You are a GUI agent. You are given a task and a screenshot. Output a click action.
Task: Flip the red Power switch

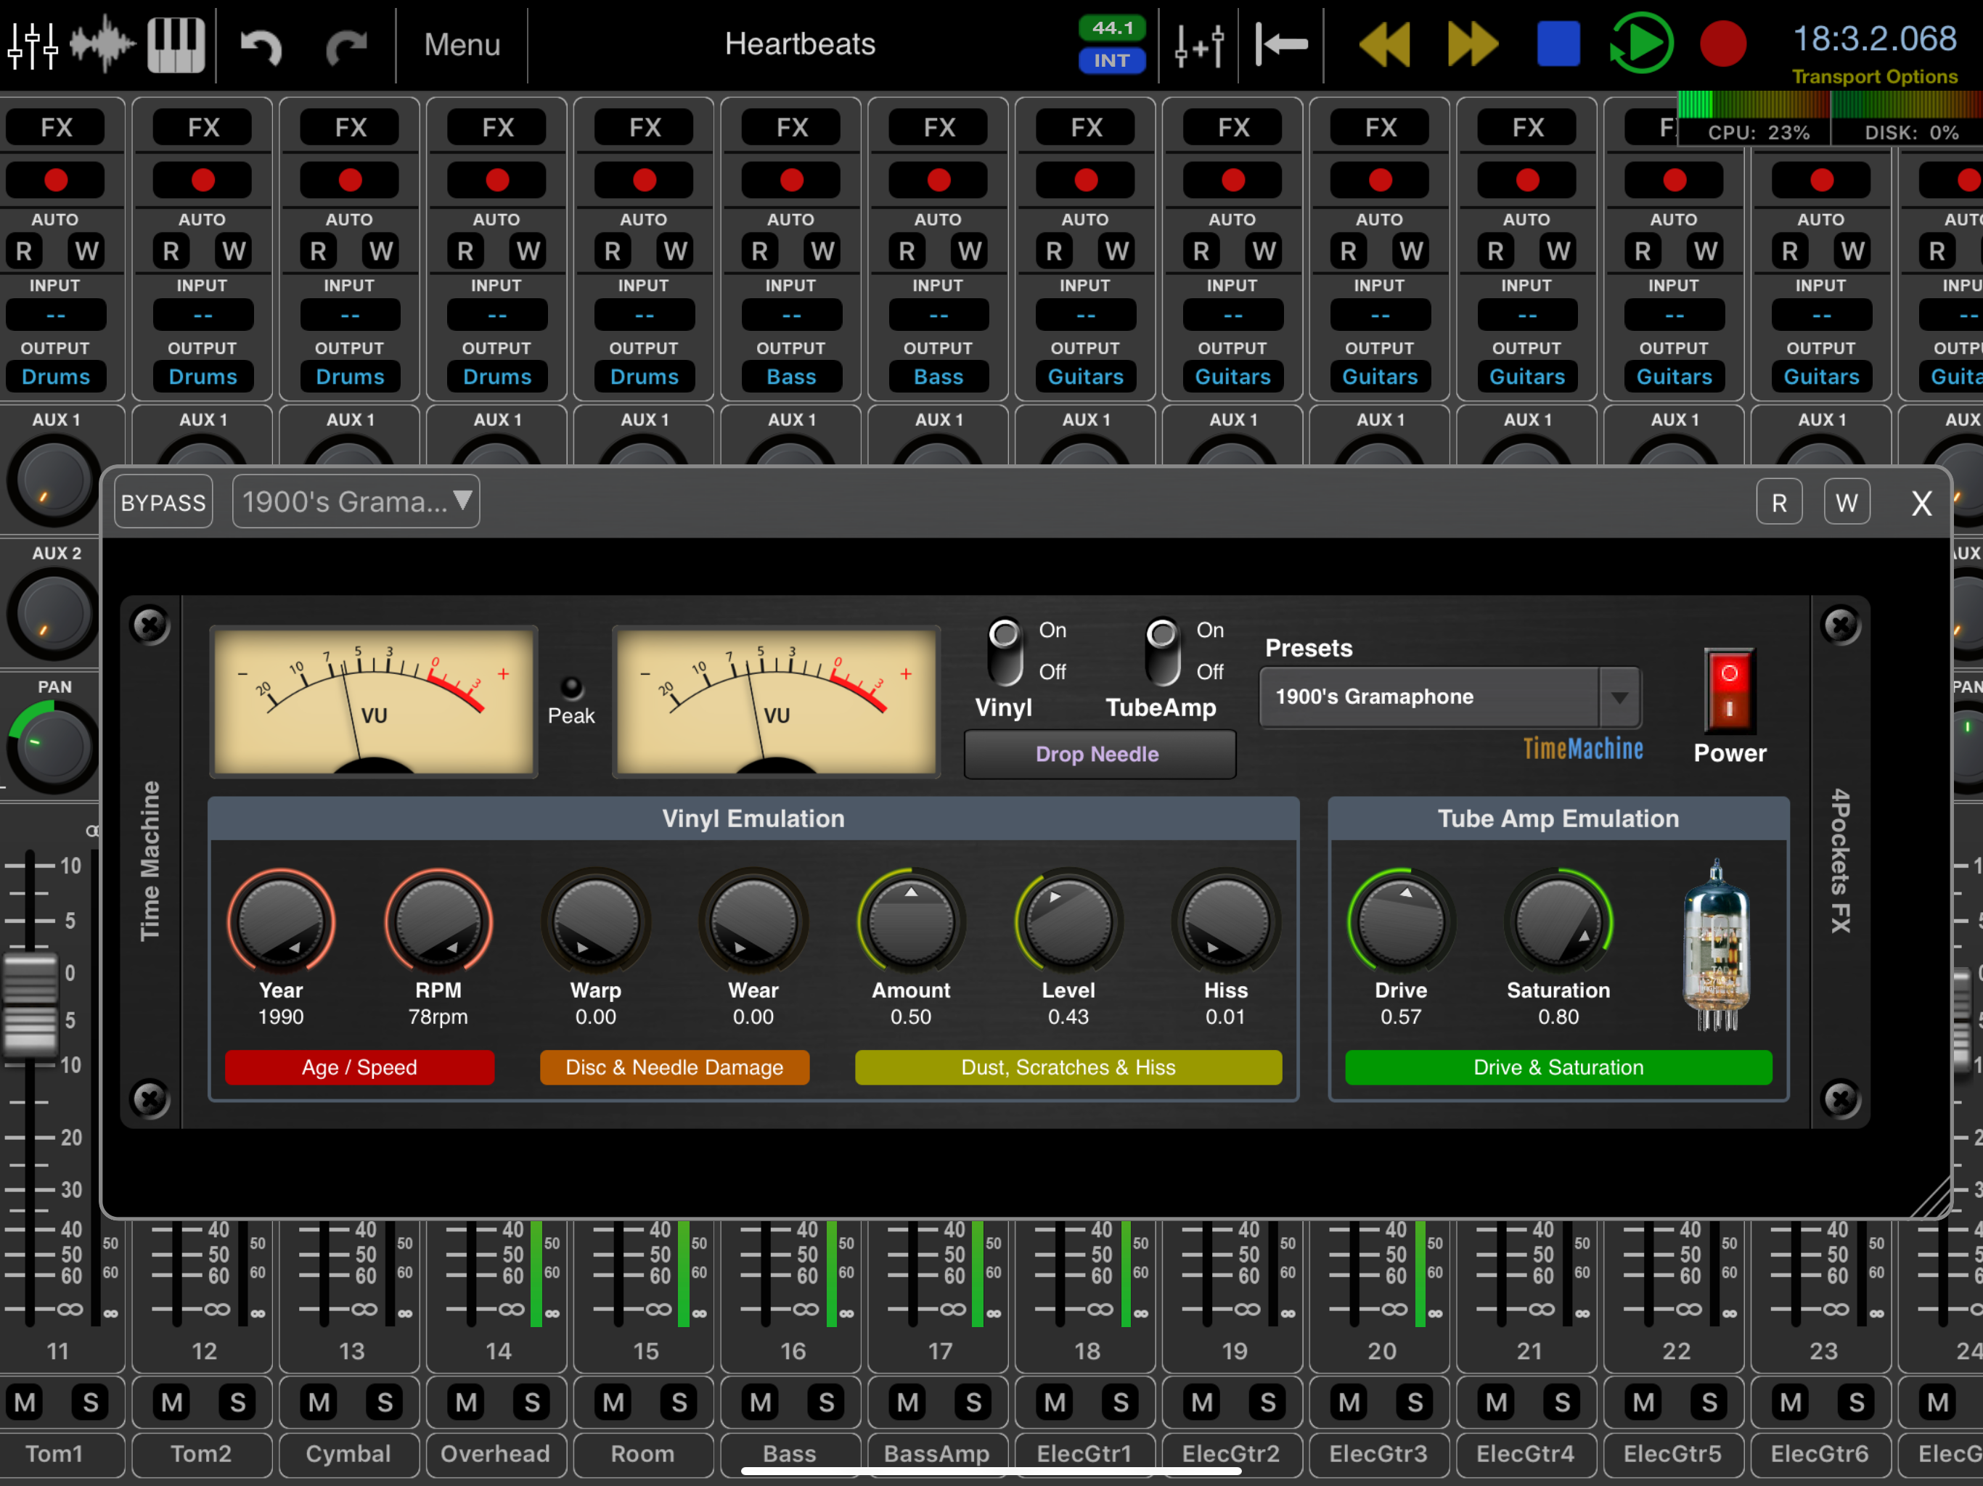point(1728,690)
